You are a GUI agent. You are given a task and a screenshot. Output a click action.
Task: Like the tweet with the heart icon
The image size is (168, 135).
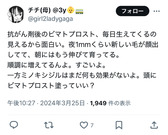84,125
